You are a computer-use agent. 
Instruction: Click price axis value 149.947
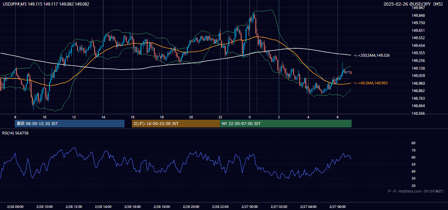click(x=418, y=8)
